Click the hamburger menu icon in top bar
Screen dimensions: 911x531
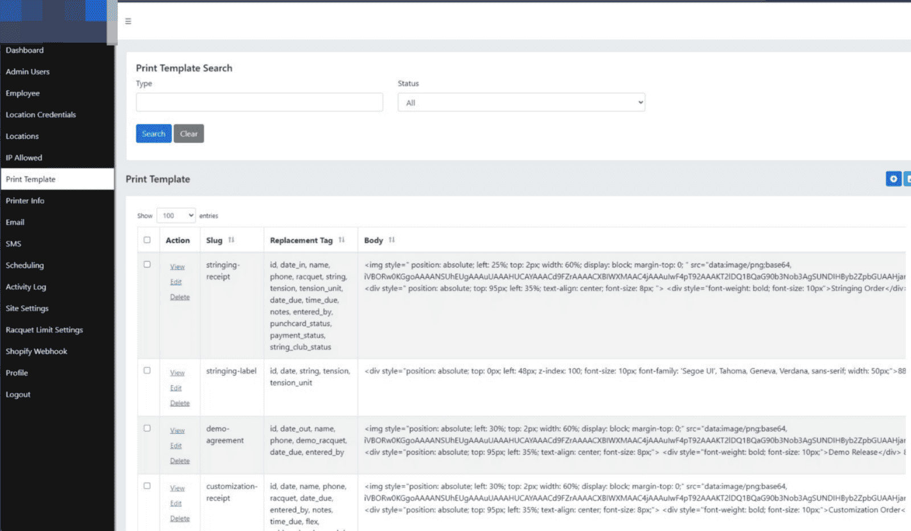point(128,20)
